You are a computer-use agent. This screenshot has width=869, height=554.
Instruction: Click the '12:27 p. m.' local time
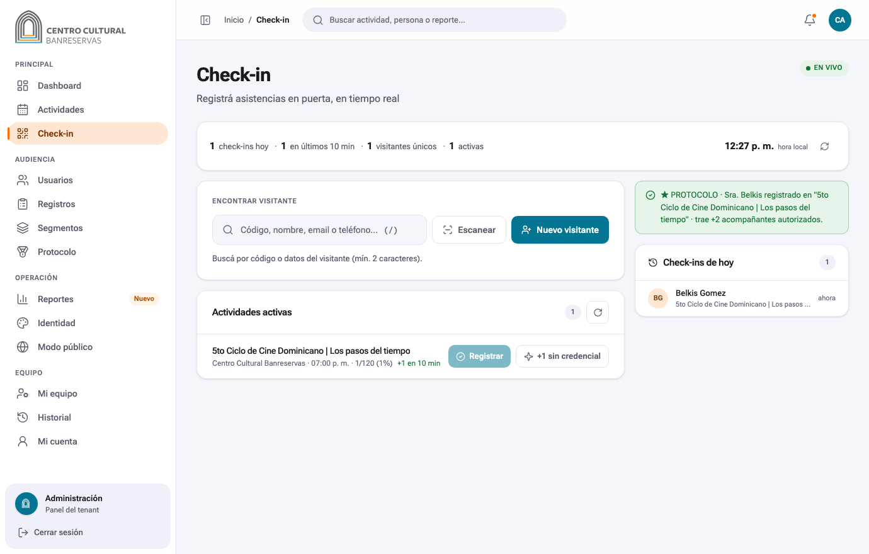pos(749,146)
